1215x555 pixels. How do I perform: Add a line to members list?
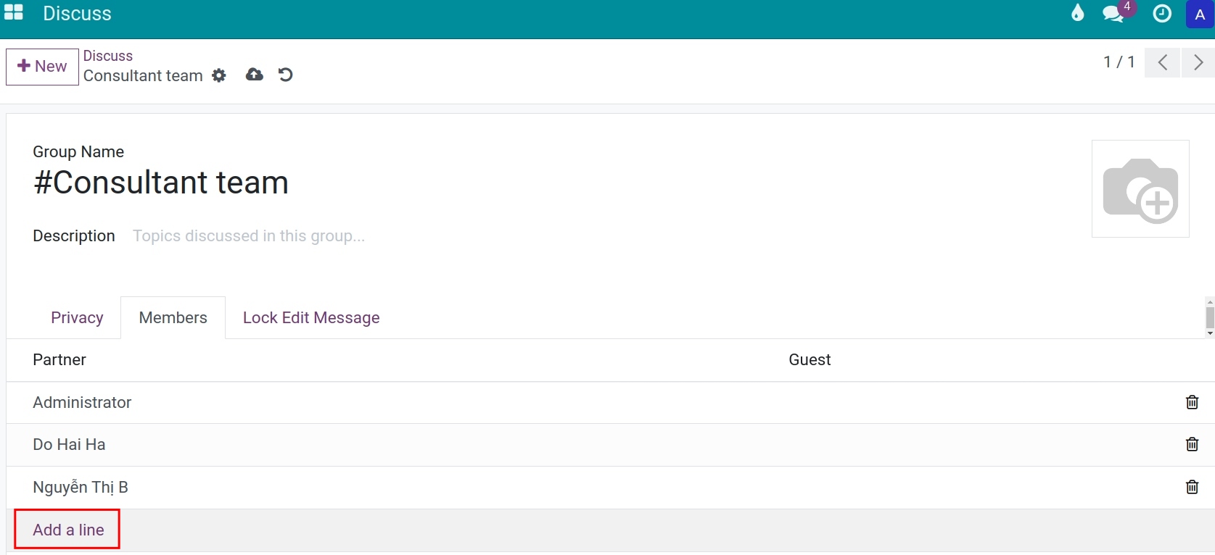coord(68,530)
